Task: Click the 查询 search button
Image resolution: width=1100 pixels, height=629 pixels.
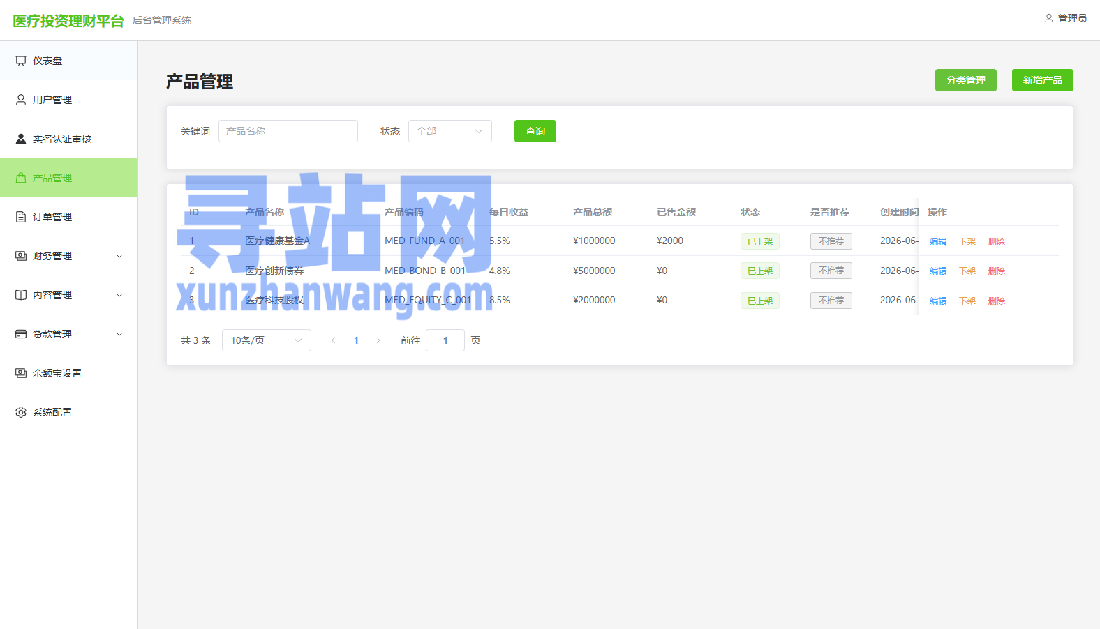Action: click(535, 131)
